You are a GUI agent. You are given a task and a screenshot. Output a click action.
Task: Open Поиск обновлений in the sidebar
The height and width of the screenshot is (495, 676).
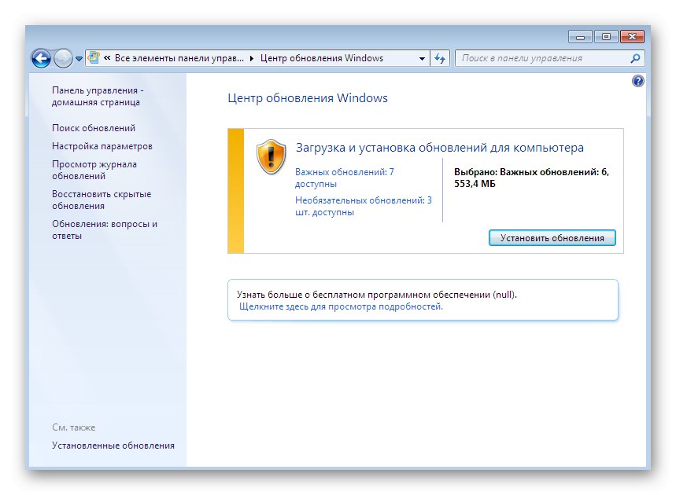[91, 127]
